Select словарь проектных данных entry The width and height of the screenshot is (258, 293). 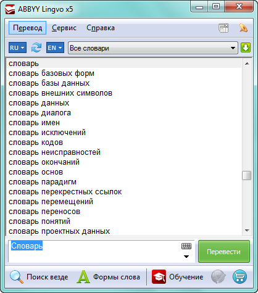tap(124, 231)
